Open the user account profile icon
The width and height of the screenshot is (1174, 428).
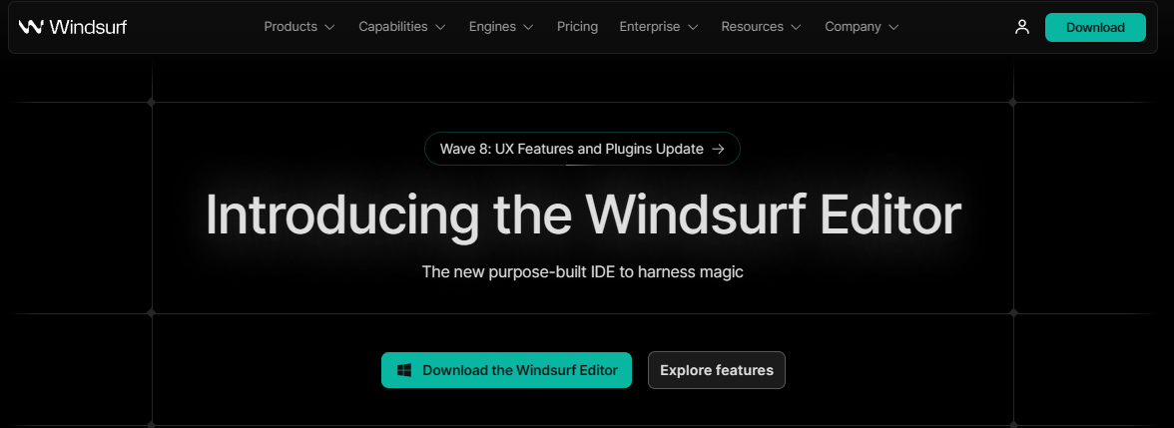(x=1022, y=27)
